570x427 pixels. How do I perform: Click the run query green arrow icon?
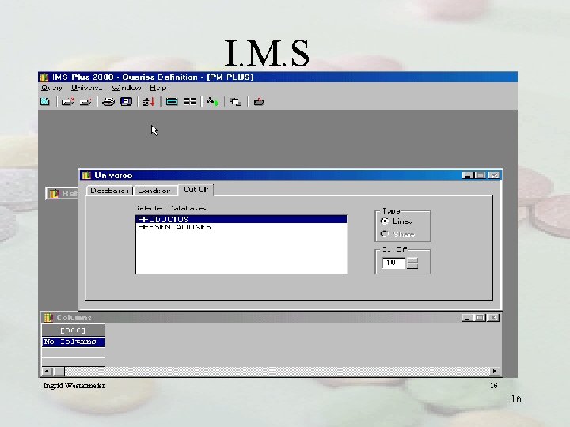pyautogui.click(x=213, y=102)
